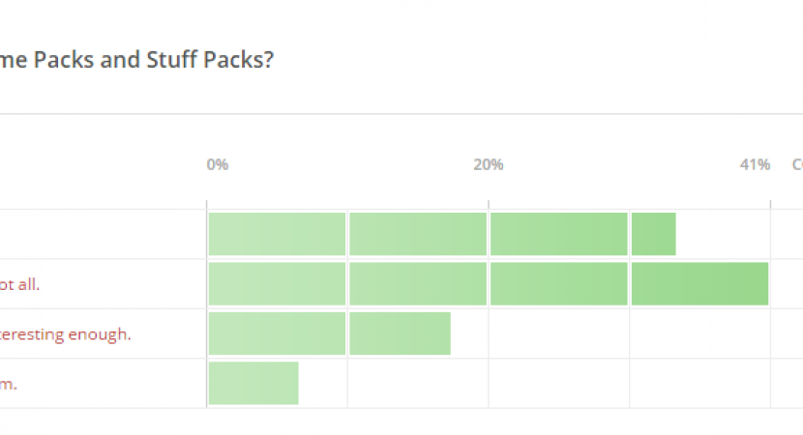This screenshot has height=435, width=803.
Task: Click second segment of the 'teresting enough.' bar
Action: click(400, 333)
